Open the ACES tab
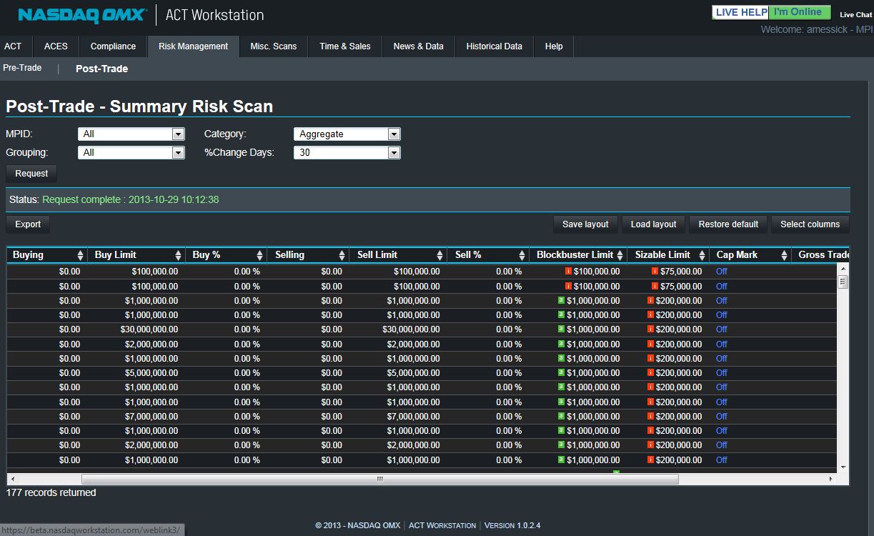874x536 pixels. 56,46
